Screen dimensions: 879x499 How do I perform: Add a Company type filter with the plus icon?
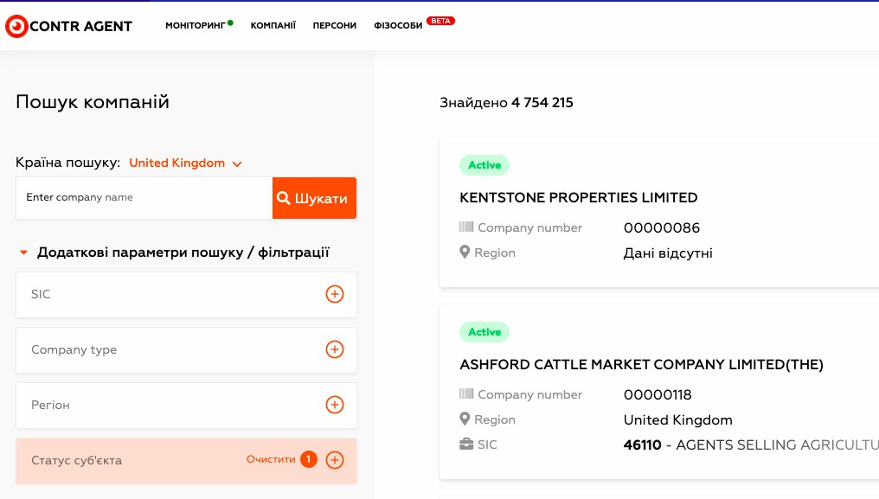click(x=335, y=349)
